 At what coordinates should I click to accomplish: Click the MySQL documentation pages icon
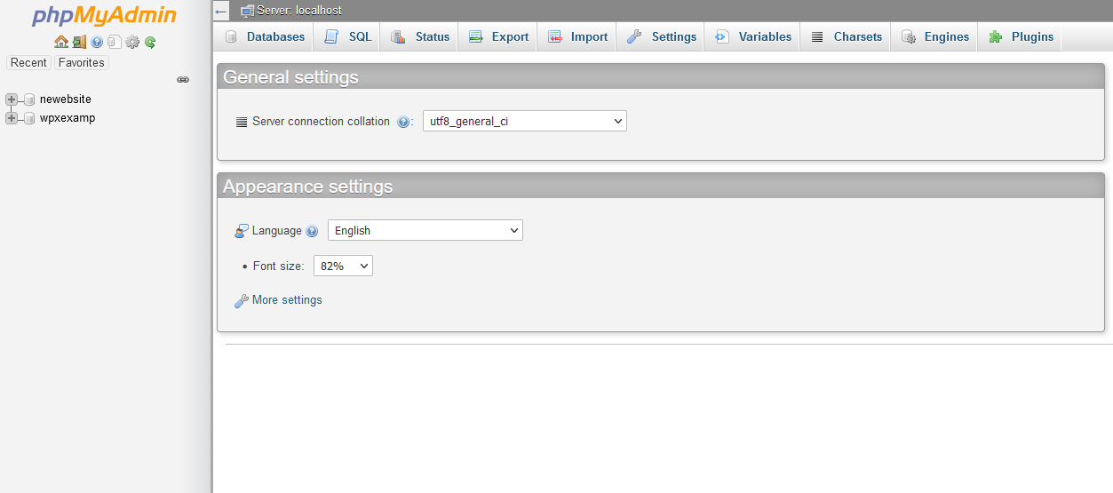[114, 42]
